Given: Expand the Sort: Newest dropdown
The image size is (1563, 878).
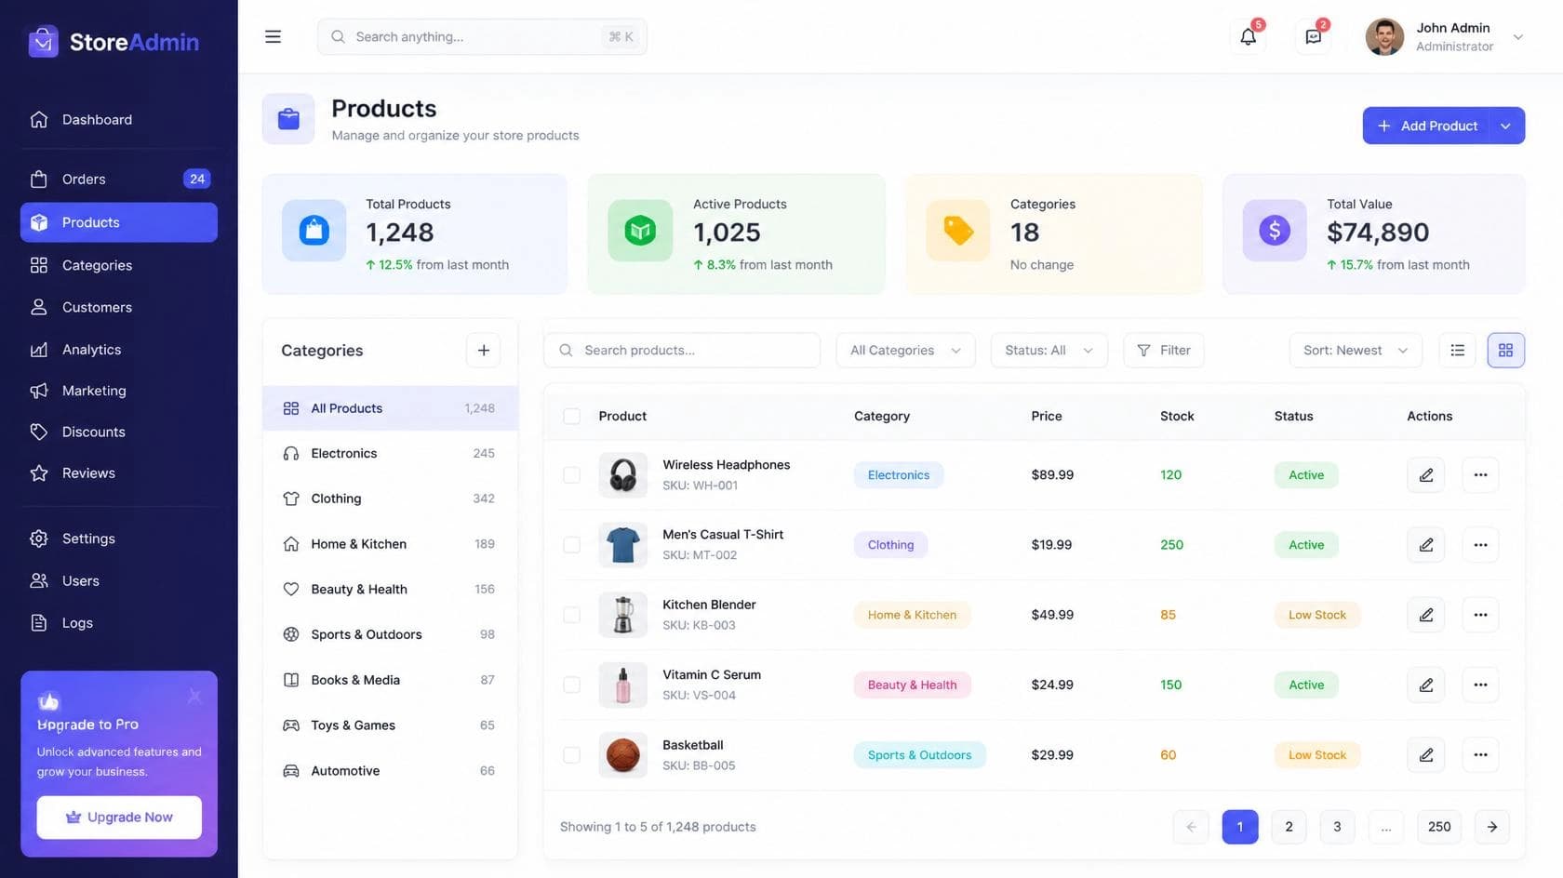Looking at the screenshot, I should click(1356, 351).
